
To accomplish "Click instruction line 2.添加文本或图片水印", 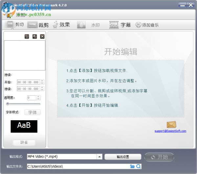I will click(101, 81).
